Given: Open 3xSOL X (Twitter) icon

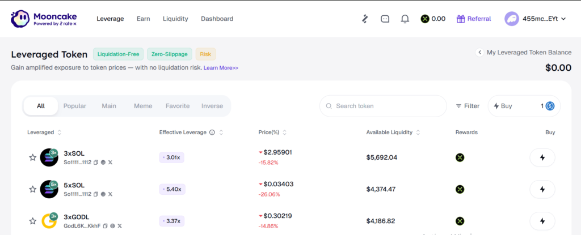Looking at the screenshot, I should click(110, 163).
